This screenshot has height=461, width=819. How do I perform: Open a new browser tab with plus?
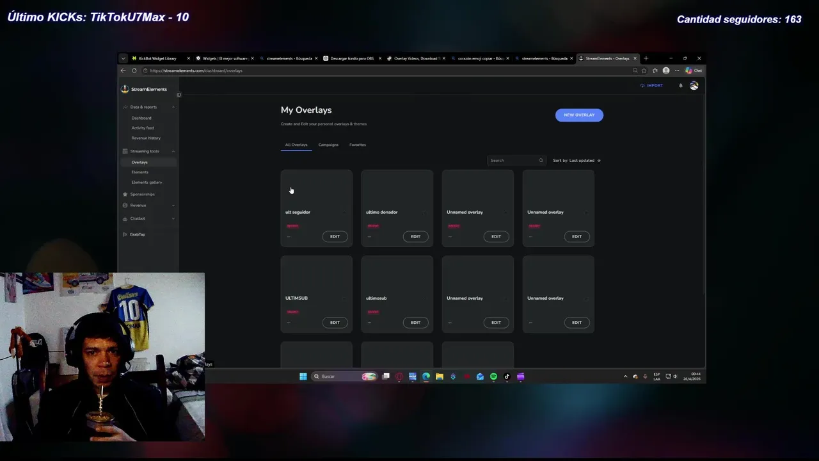click(646, 58)
